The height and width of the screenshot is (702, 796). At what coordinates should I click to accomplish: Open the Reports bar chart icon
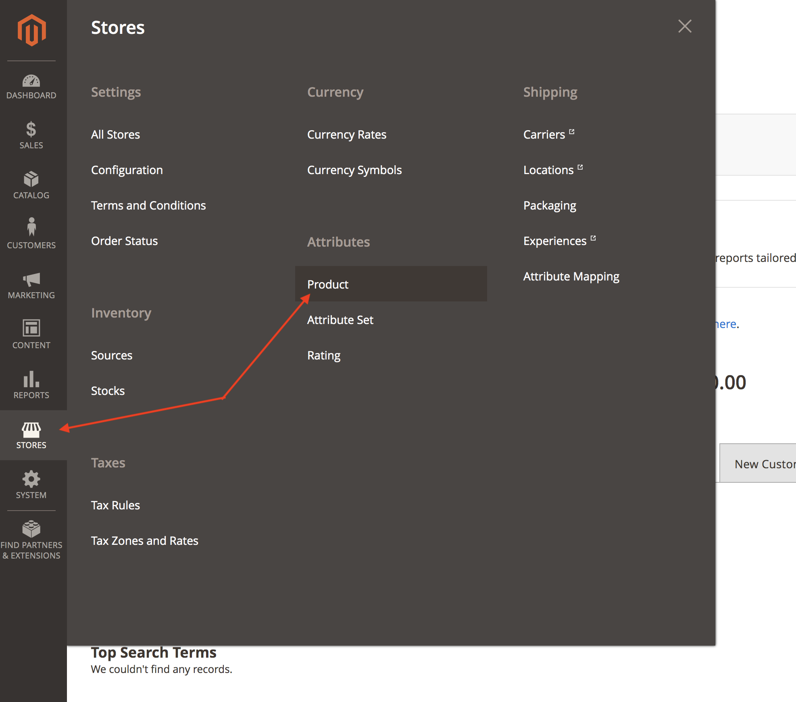coord(31,379)
